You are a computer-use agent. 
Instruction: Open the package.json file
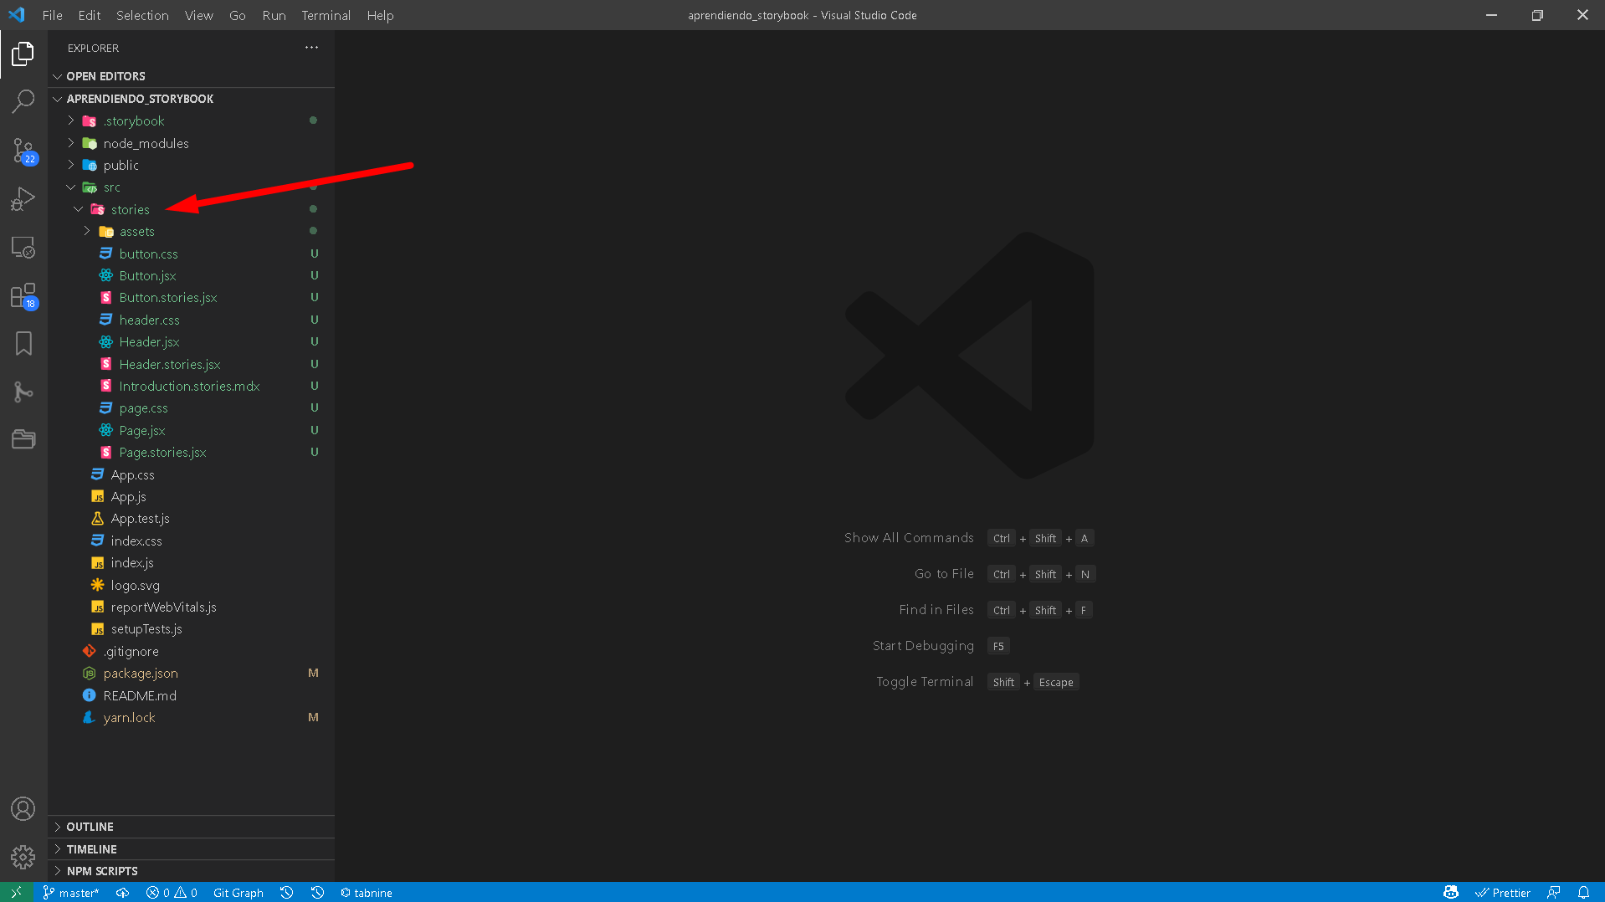[141, 674]
